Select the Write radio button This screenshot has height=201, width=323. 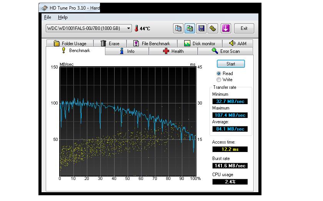[219, 80]
